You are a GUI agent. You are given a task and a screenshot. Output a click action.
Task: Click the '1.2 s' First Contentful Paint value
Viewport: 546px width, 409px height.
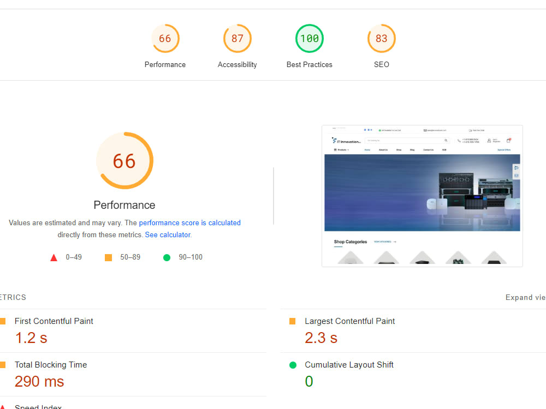click(31, 338)
